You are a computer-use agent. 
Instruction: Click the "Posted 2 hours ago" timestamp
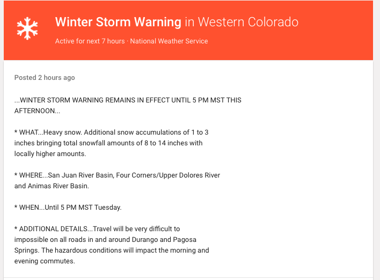coord(45,78)
